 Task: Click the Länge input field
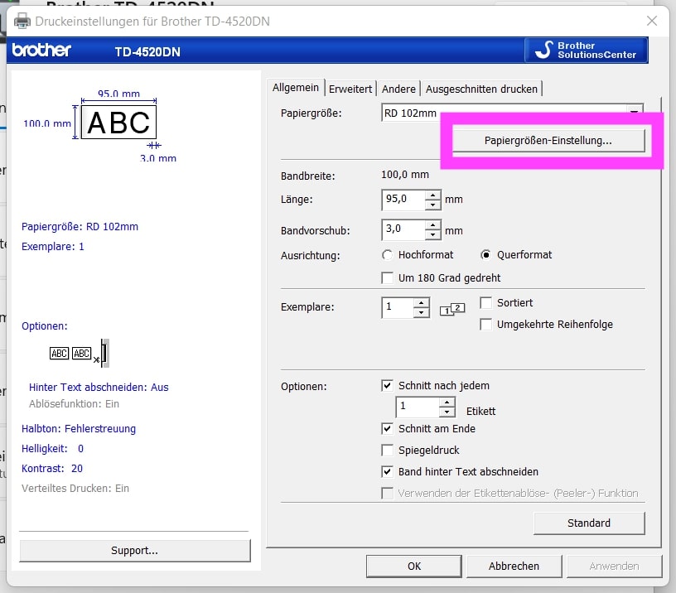coord(403,200)
